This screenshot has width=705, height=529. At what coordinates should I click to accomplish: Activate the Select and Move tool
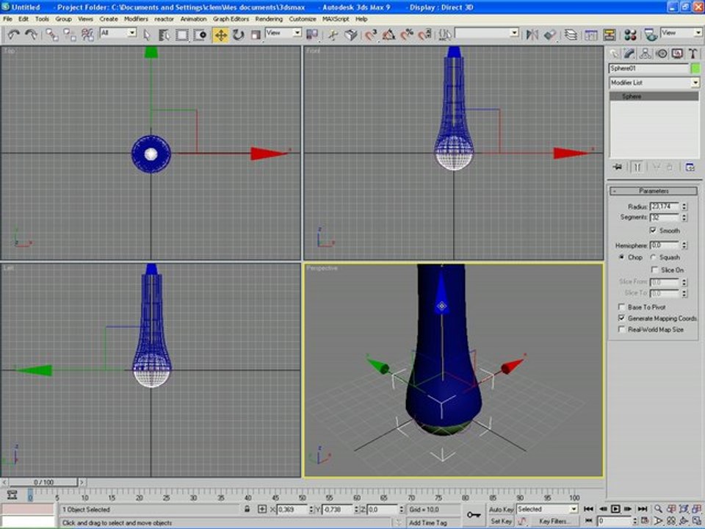(x=220, y=35)
